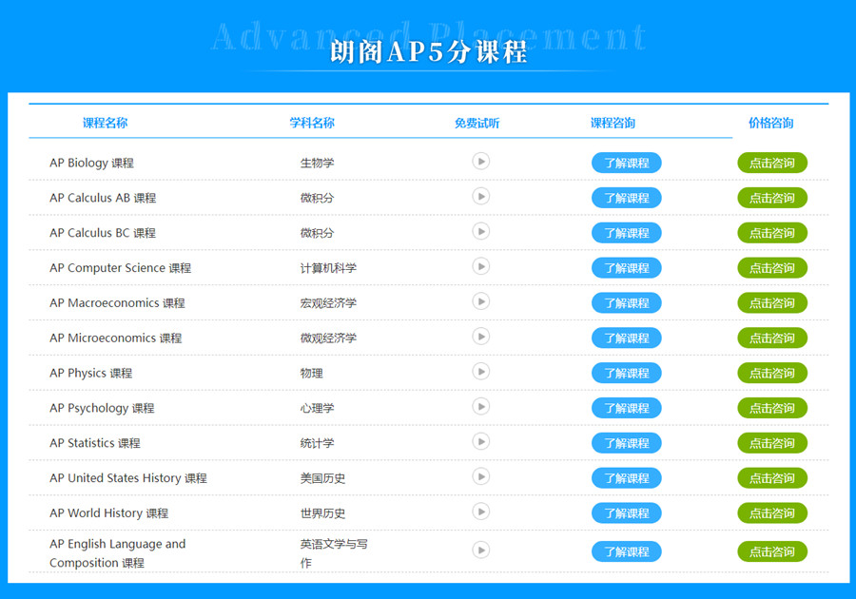Play the AP World History trial
The width and height of the screenshot is (856, 599).
(x=481, y=512)
